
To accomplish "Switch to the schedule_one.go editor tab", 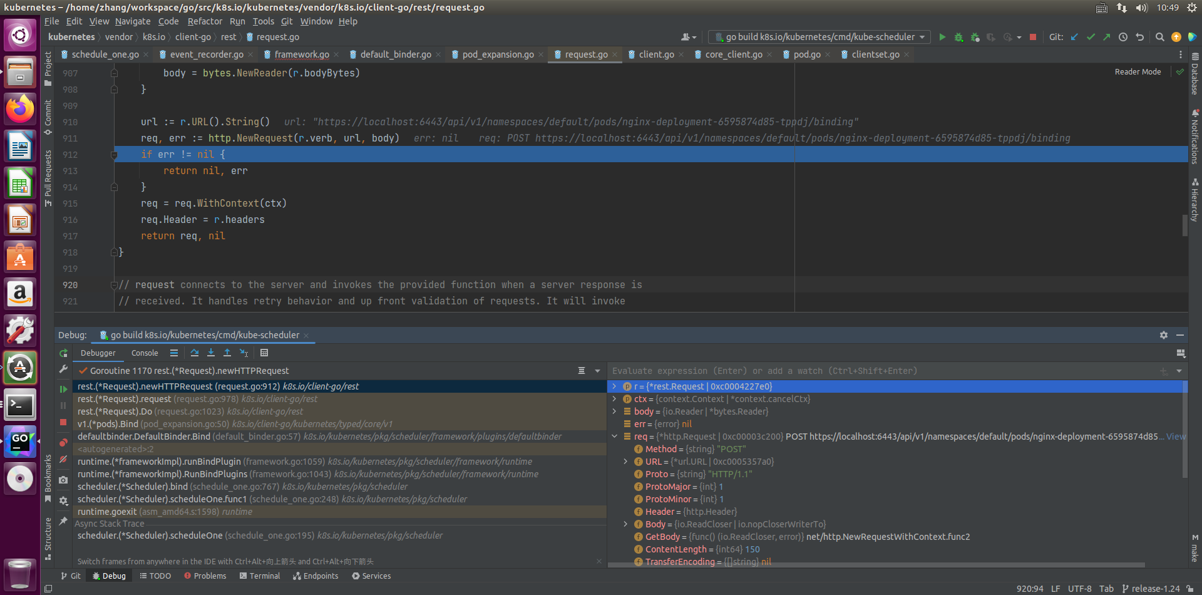I will coord(105,54).
